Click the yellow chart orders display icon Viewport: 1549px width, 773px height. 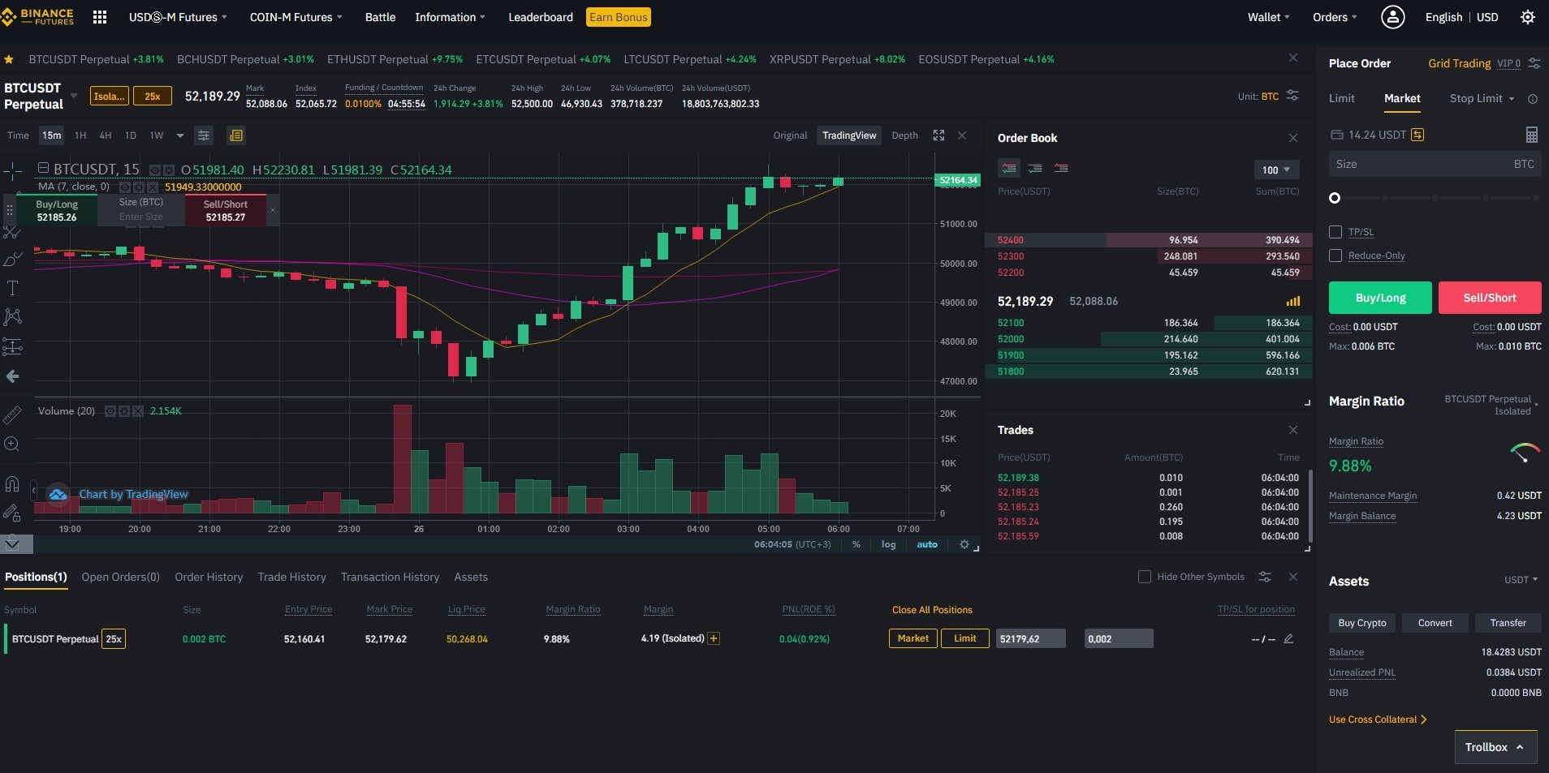point(236,135)
